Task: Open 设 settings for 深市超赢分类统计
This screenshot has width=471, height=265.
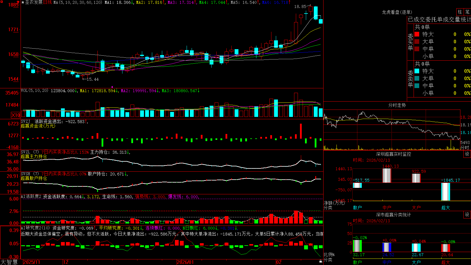Action: (x=467, y=215)
